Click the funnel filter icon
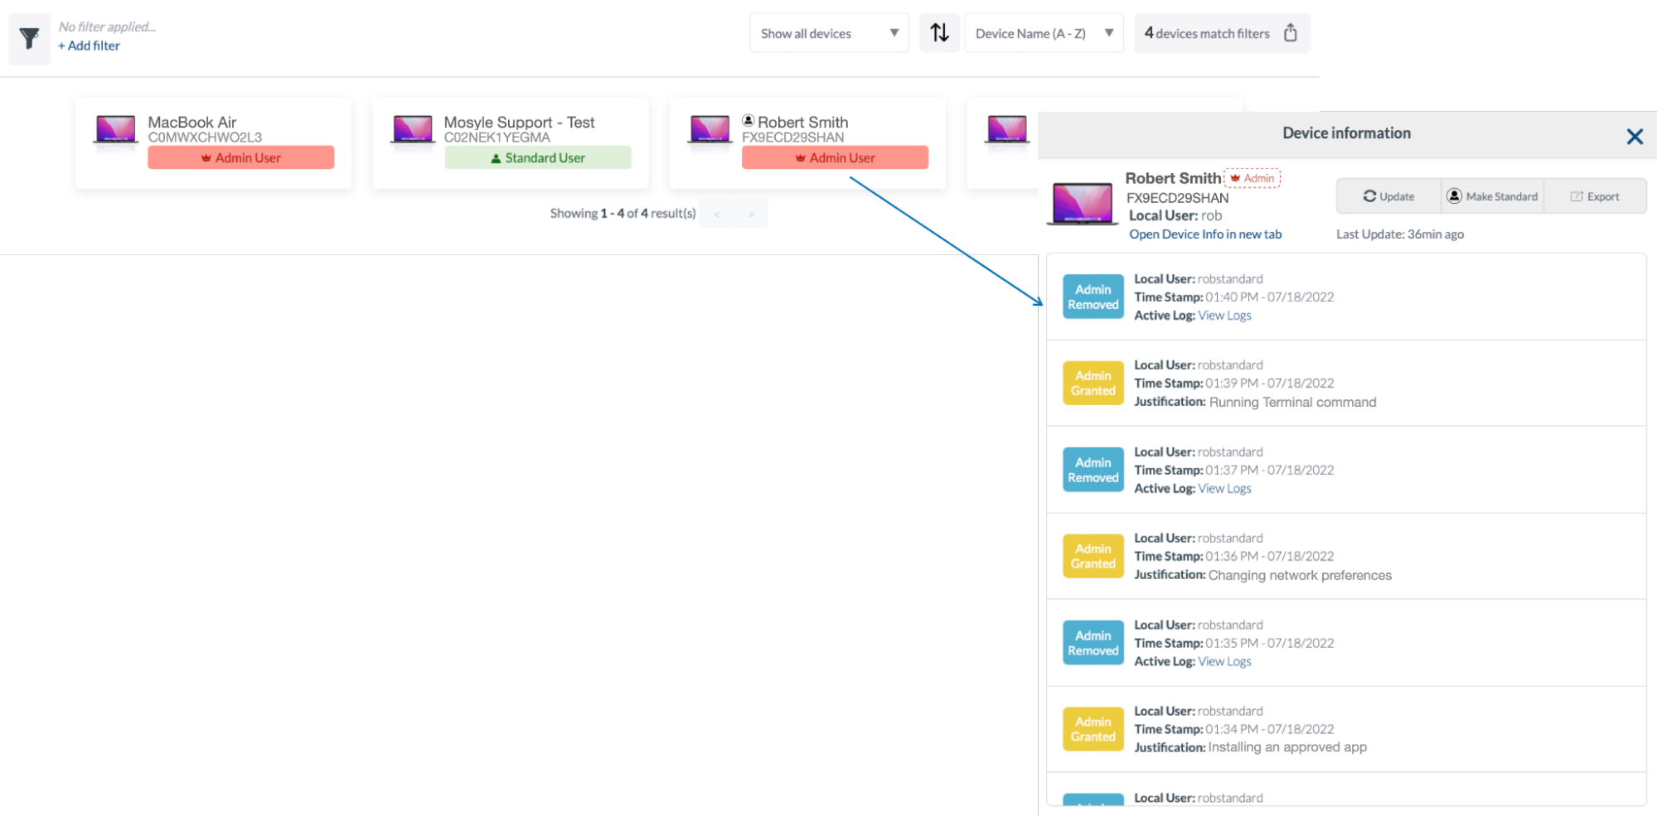Image resolution: width=1657 pixels, height=816 pixels. click(x=29, y=38)
